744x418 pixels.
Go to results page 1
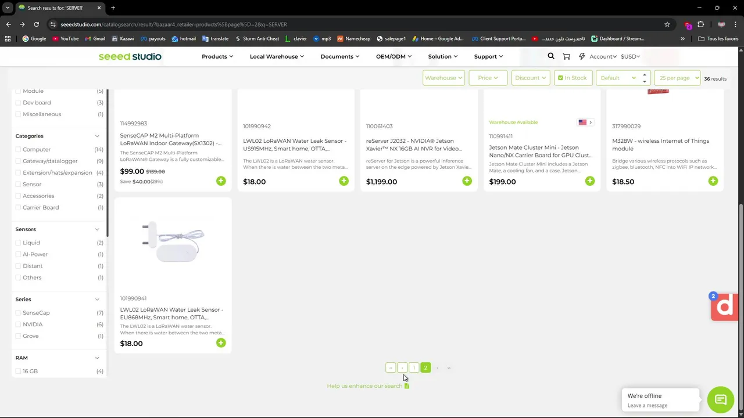[414, 367]
